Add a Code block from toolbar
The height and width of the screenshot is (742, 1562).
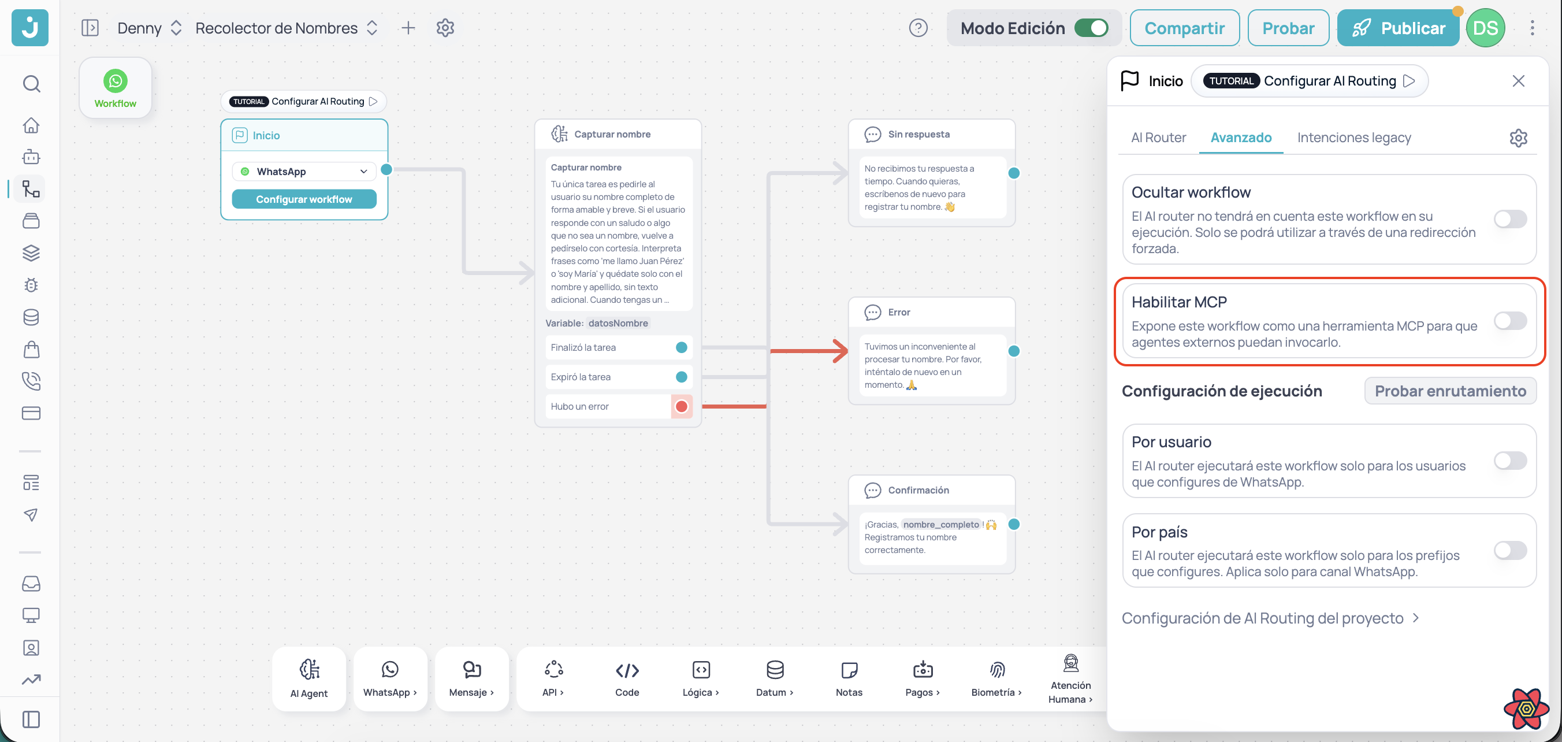pos(627,678)
